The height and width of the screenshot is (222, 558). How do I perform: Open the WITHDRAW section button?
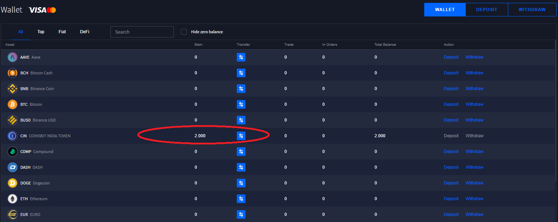[x=532, y=10]
